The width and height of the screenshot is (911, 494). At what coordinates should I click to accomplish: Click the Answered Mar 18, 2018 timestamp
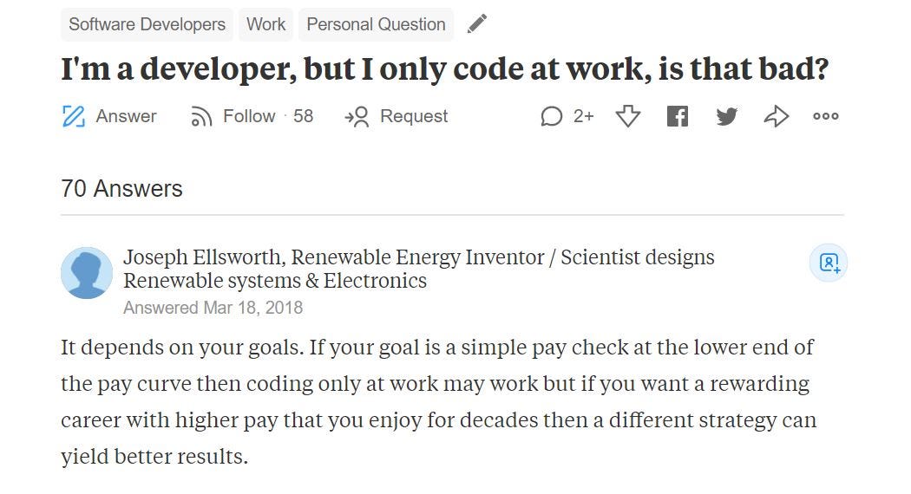point(213,308)
